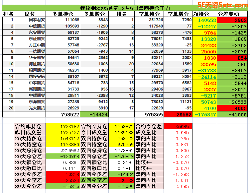Select the green cell -15216
The height and width of the screenshot is (193, 250).
[62, 186]
